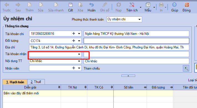Add new Tài khoản chi with plus
This screenshot has width=197, height=108.
click(74, 33)
